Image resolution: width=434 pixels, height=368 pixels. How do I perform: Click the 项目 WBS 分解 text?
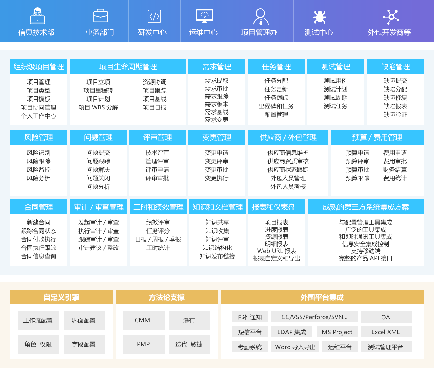pos(98,107)
